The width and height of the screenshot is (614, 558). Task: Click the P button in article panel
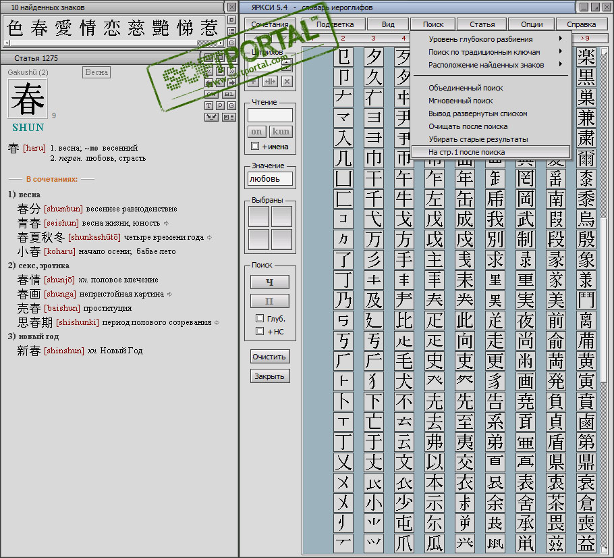point(220,105)
